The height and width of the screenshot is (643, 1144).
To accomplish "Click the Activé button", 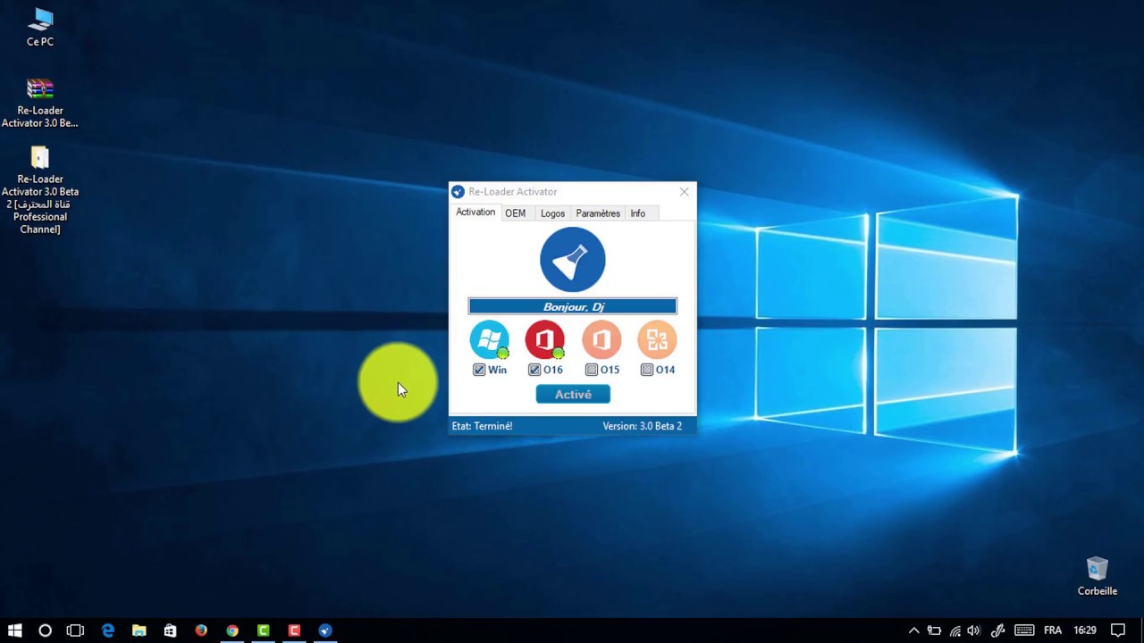I will coord(573,394).
